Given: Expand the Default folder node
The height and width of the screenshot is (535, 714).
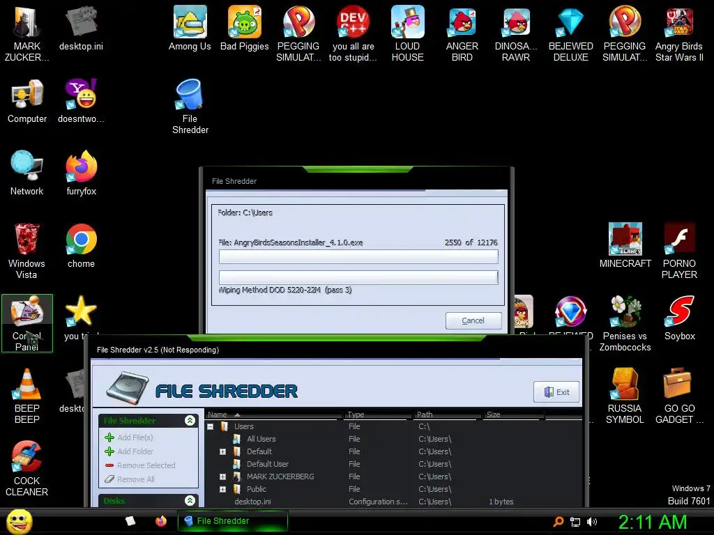Looking at the screenshot, I should tap(222, 451).
